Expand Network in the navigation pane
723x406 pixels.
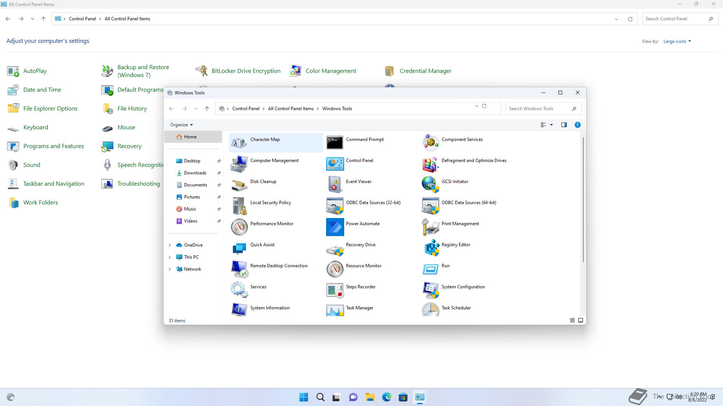coord(169,269)
